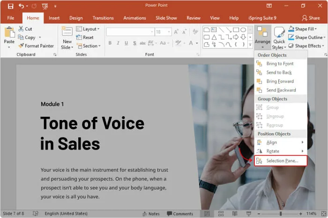Click the font name box

pyautogui.click(x=131, y=32)
